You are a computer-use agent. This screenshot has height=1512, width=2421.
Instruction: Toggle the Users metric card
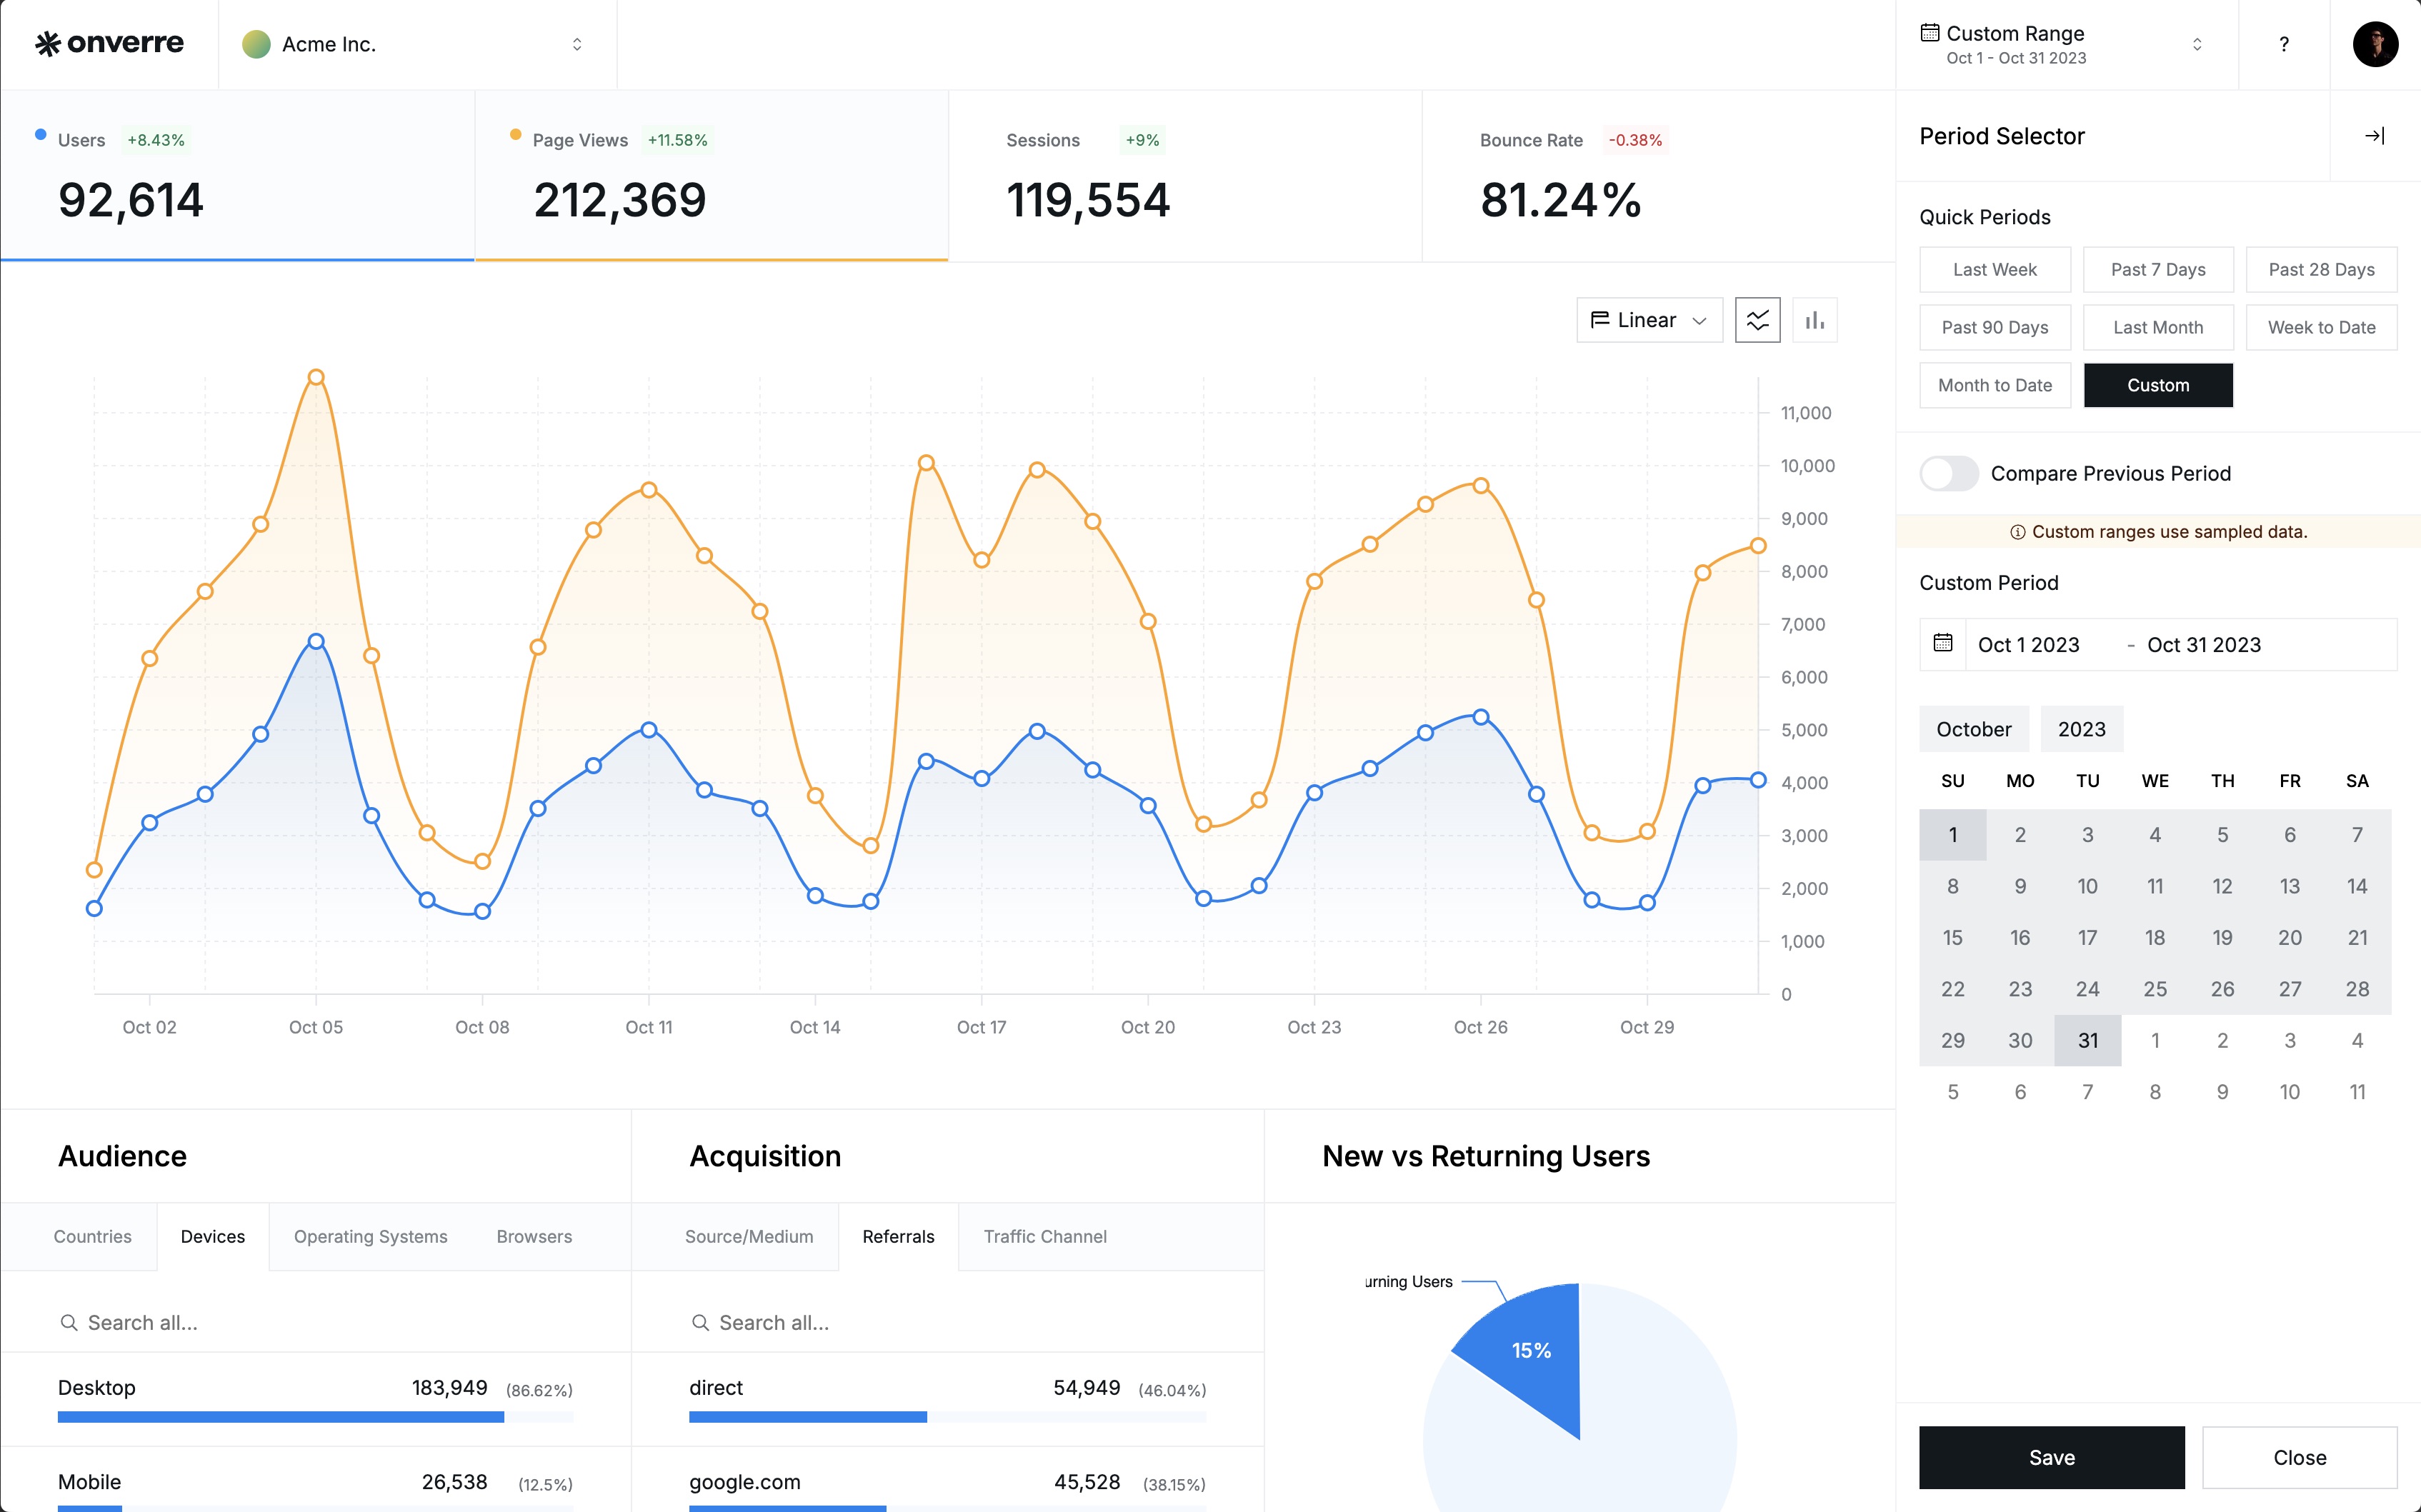(x=237, y=176)
